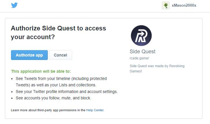Viewport: 210px width, 124px height.
Task: Click the Side Quest R app logo
Action: 141,36
